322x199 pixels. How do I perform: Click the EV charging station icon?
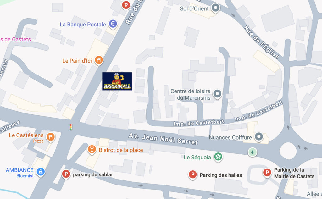pos(253,152)
